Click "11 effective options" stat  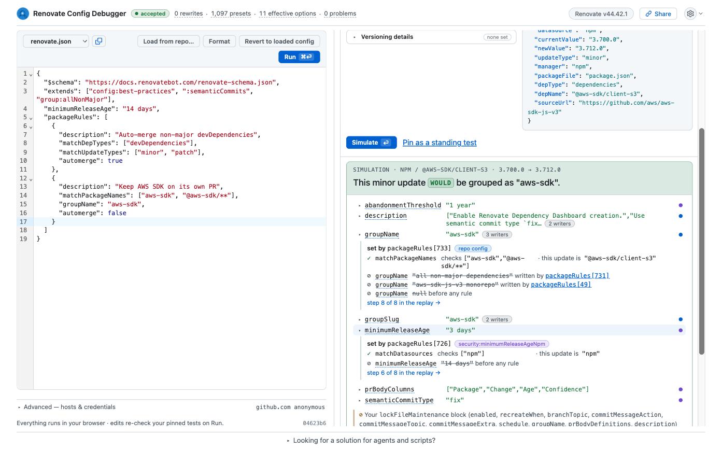[x=288, y=13]
